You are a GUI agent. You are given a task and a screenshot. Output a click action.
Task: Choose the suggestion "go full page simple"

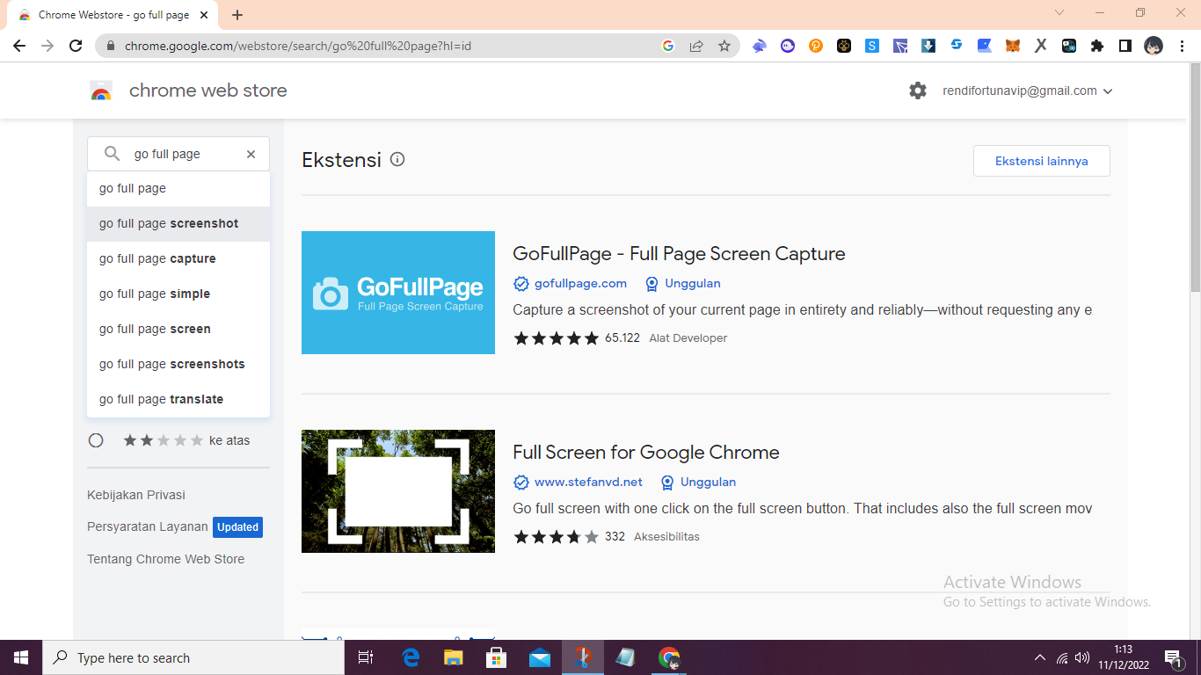point(178,294)
